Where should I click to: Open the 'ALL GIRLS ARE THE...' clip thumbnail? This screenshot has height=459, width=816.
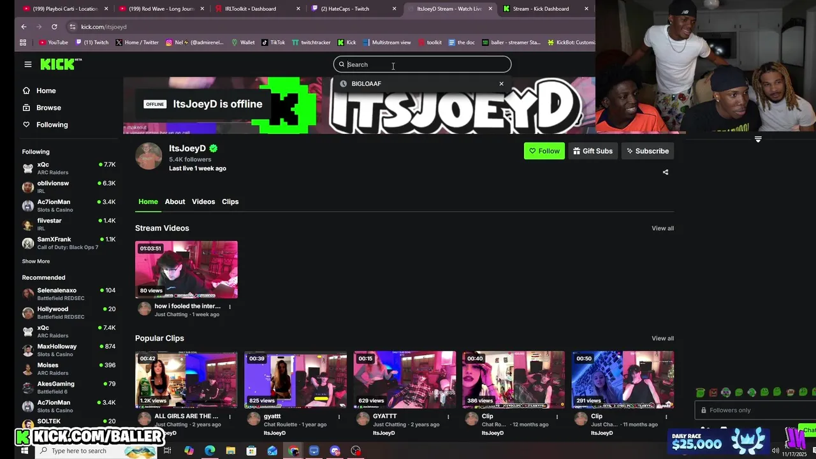(186, 379)
